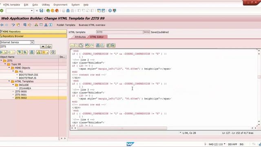Click the Find binoculars icon in editor toolbar
Image resolution: width=261 pixels, height=147 pixels.
click(x=98, y=45)
